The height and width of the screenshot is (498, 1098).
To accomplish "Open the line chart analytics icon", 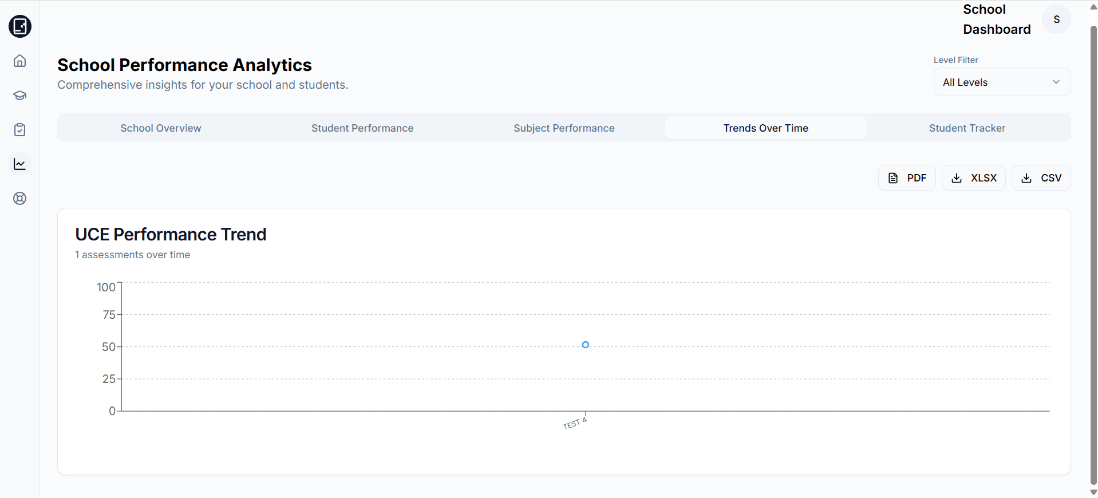I will [20, 164].
